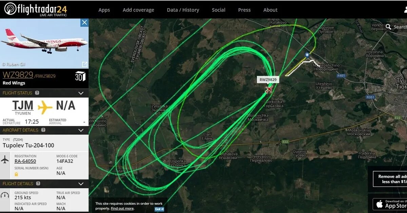Viewport: 407px width, 213px height.
Task: Click the external link icon on aircraft photo
Action: point(84,64)
